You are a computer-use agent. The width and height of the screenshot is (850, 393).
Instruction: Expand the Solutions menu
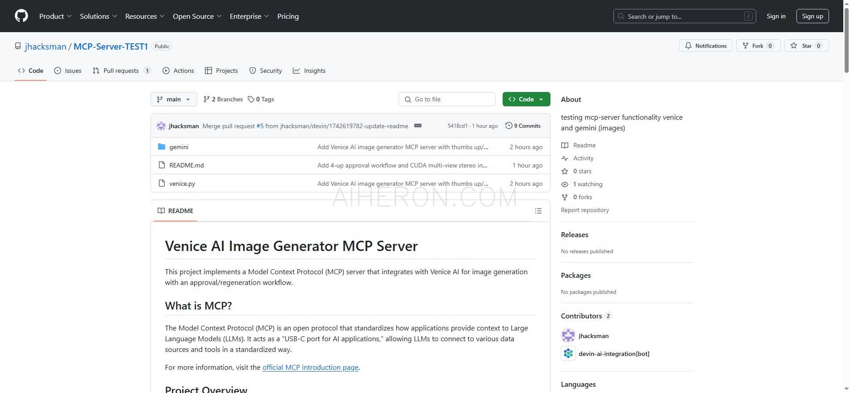coord(98,16)
